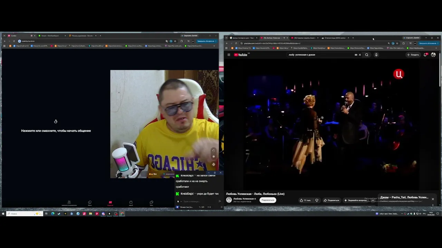The width and height of the screenshot is (442, 248).
Task: Click the chat message input field
Action: click(x=200, y=201)
